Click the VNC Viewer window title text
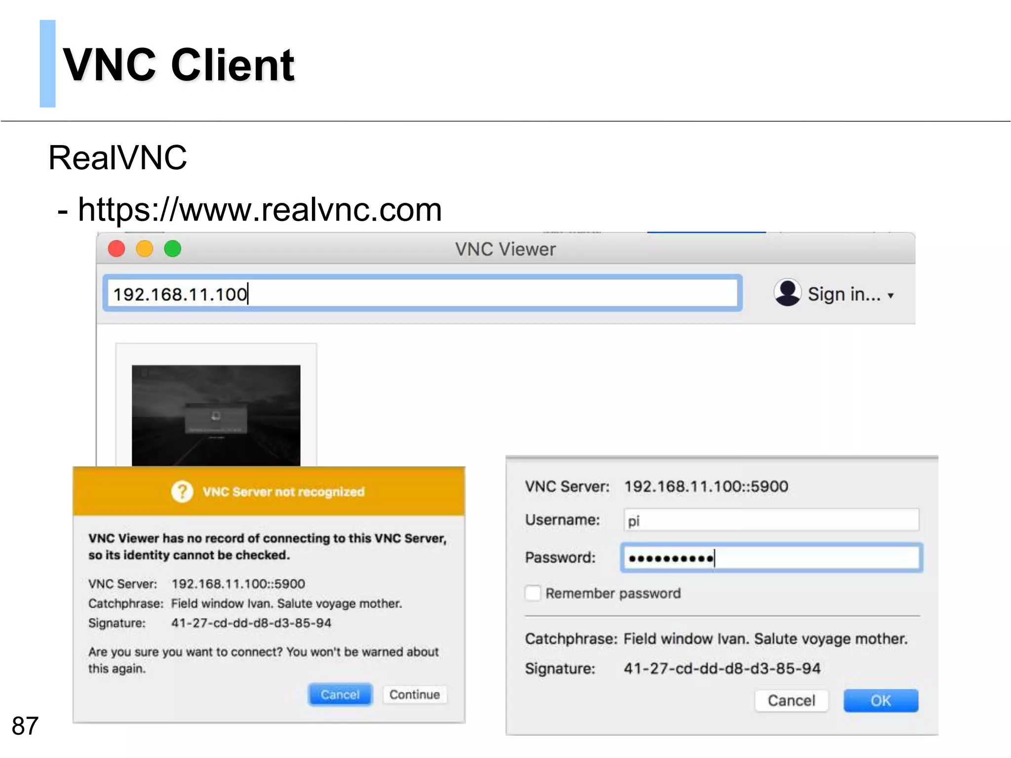 tap(505, 249)
